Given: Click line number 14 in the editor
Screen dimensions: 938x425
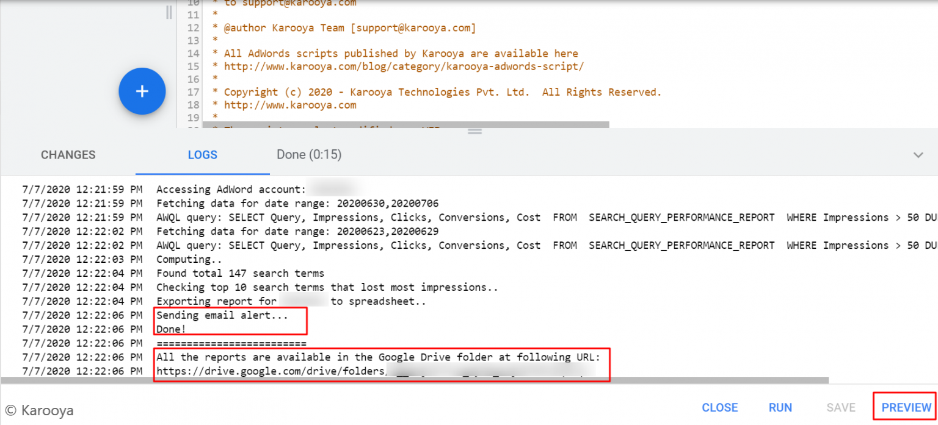Looking at the screenshot, I should point(193,53).
